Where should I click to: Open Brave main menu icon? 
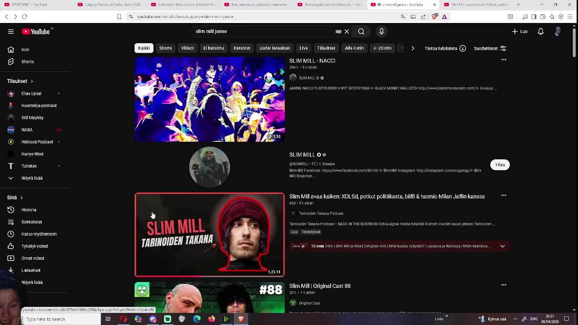pyautogui.click(x=570, y=17)
